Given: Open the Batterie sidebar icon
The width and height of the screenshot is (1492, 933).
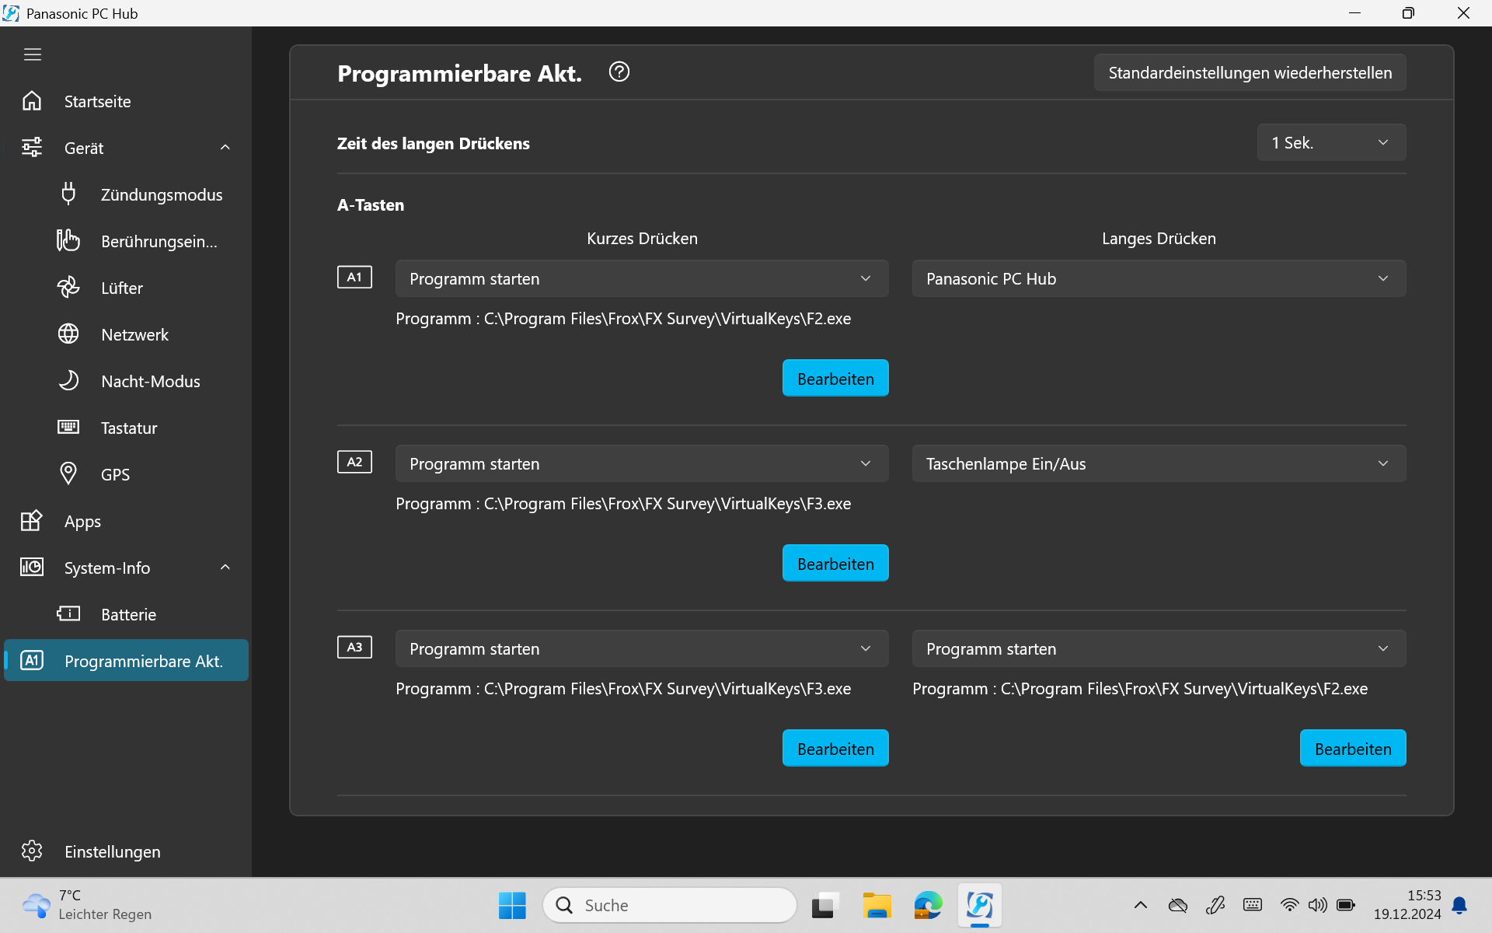Looking at the screenshot, I should pyautogui.click(x=68, y=613).
